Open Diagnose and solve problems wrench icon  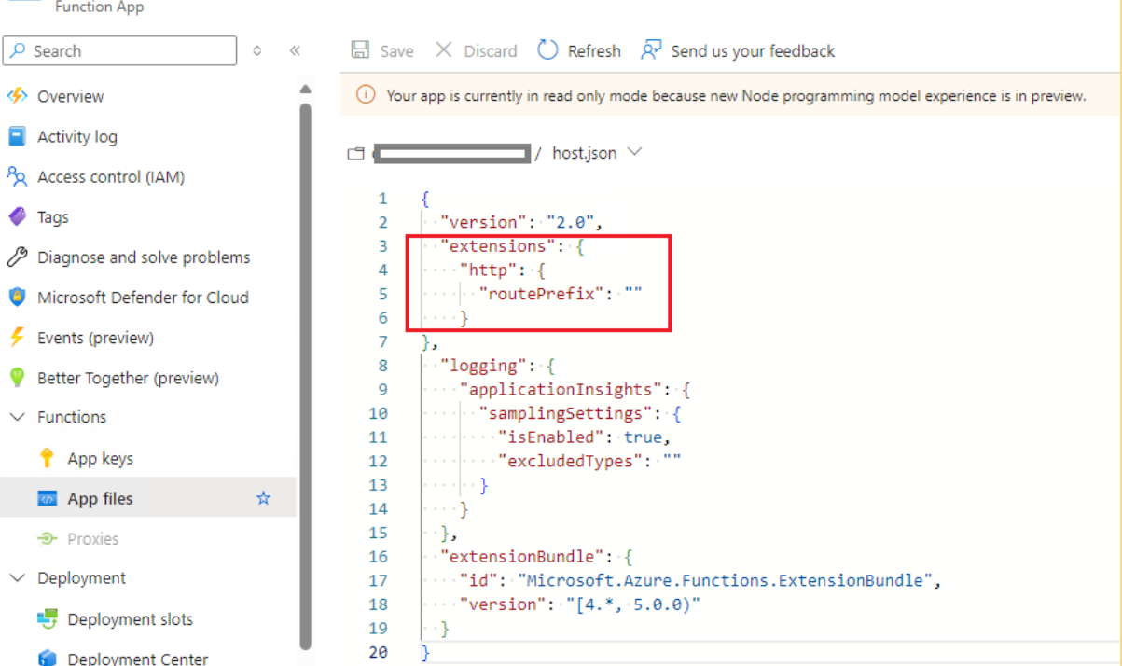(17, 257)
